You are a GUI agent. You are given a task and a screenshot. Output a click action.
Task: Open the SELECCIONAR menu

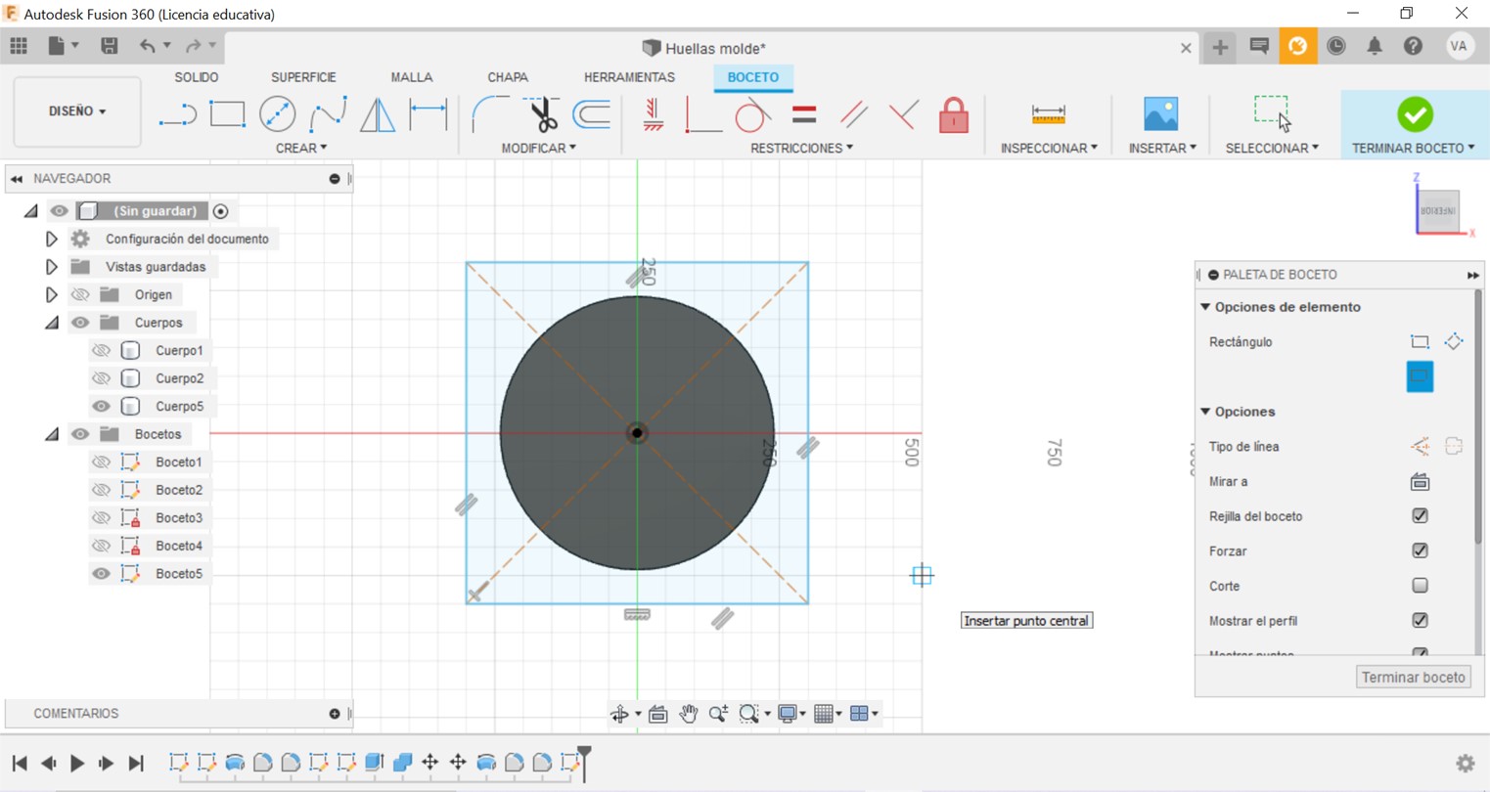(x=1272, y=148)
